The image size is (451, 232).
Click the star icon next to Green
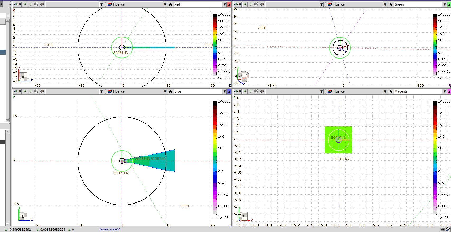tap(391, 4)
